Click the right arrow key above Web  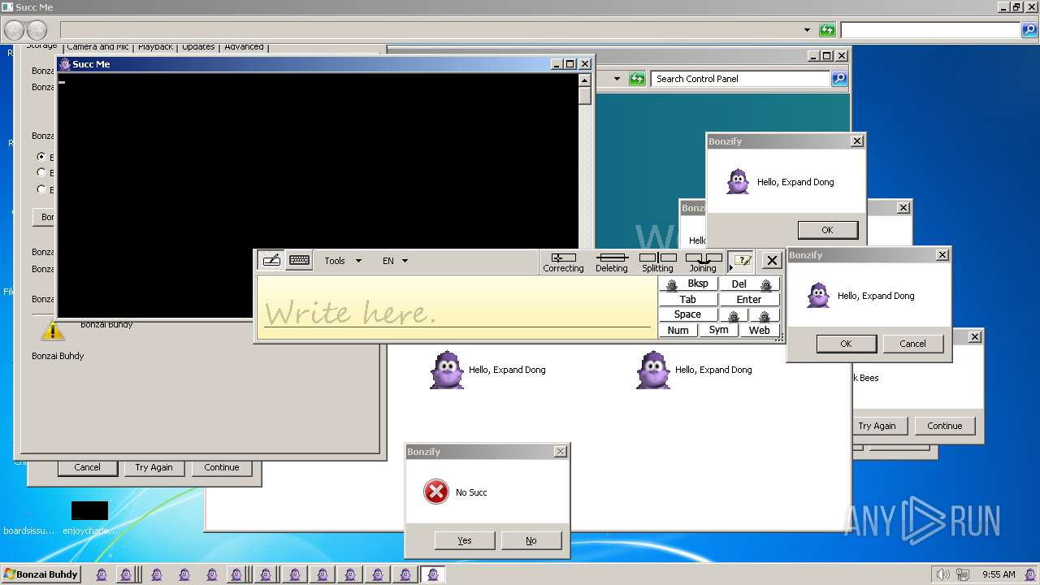click(765, 315)
